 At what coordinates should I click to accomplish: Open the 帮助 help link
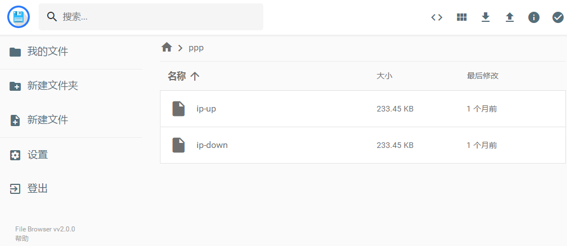[x=22, y=238]
